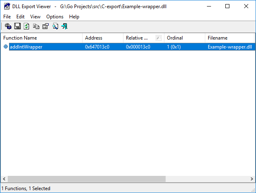This screenshot has height=193, width=256.
Task: Click the Exit door icon
Action: pyautogui.click(x=64, y=27)
